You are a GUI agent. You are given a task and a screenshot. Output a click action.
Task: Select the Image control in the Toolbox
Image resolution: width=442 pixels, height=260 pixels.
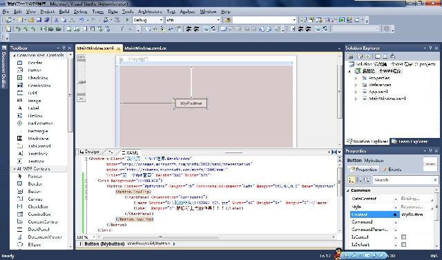coord(34,101)
